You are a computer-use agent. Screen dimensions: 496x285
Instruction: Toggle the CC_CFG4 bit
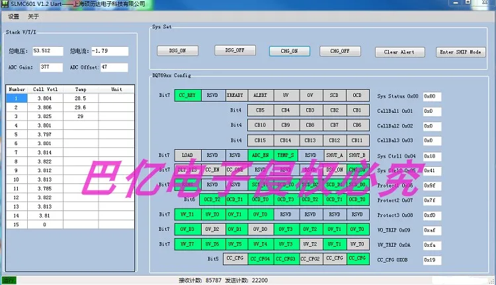tap(261, 259)
